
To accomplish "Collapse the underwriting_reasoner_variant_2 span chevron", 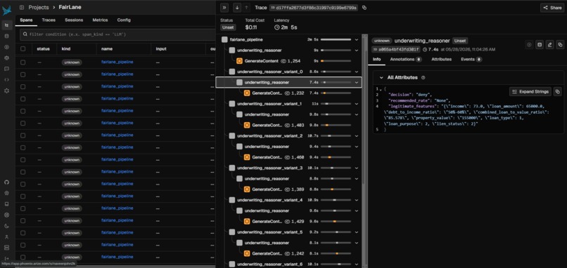I will pyautogui.click(x=357, y=136).
